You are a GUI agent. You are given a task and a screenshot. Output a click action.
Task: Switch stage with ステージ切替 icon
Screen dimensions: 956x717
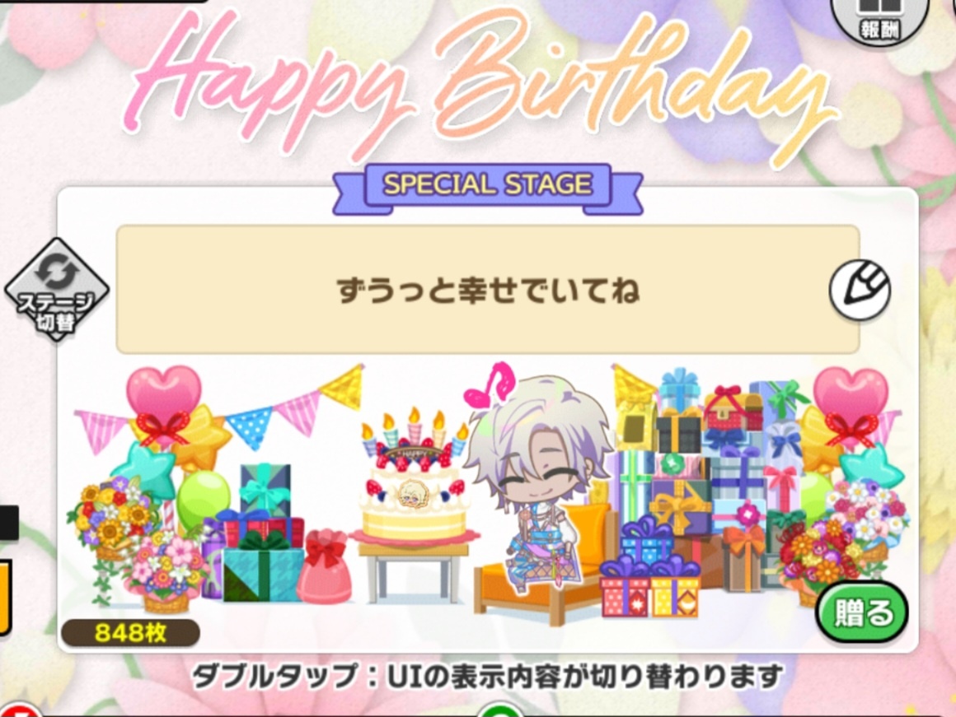point(57,290)
